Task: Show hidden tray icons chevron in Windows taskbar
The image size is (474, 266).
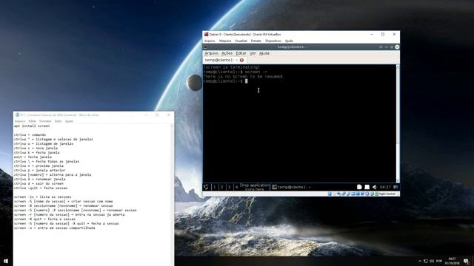Action: [420, 261]
